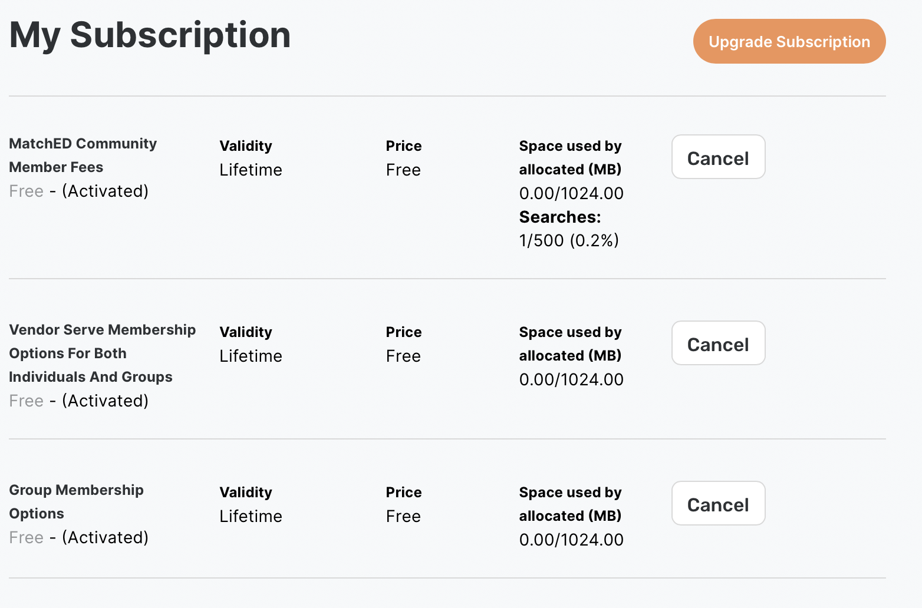This screenshot has width=922, height=608.
Task: Cancel the Vendor Serve Membership subscription
Action: click(717, 343)
